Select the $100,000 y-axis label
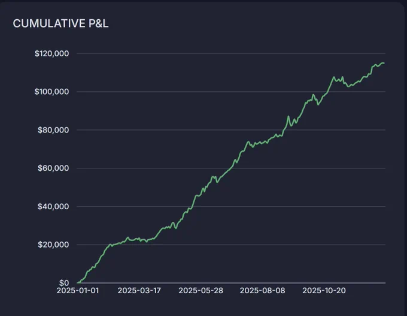This screenshot has height=316, width=407. [x=52, y=92]
